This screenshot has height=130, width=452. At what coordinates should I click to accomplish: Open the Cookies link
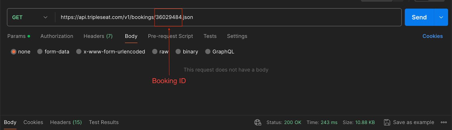coord(433,36)
